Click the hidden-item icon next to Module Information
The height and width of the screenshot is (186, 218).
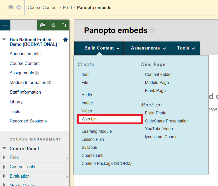(49, 83)
